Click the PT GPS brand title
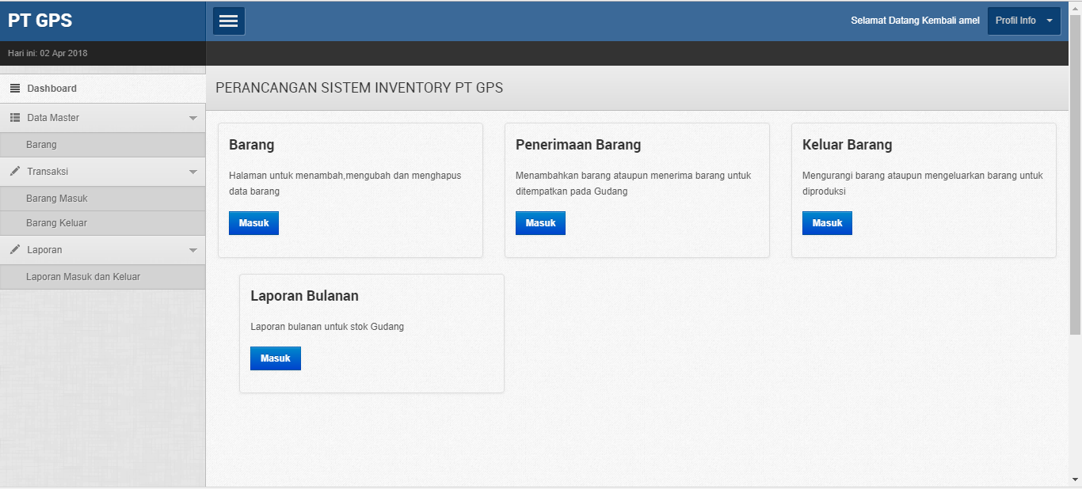The width and height of the screenshot is (1082, 489). [40, 21]
